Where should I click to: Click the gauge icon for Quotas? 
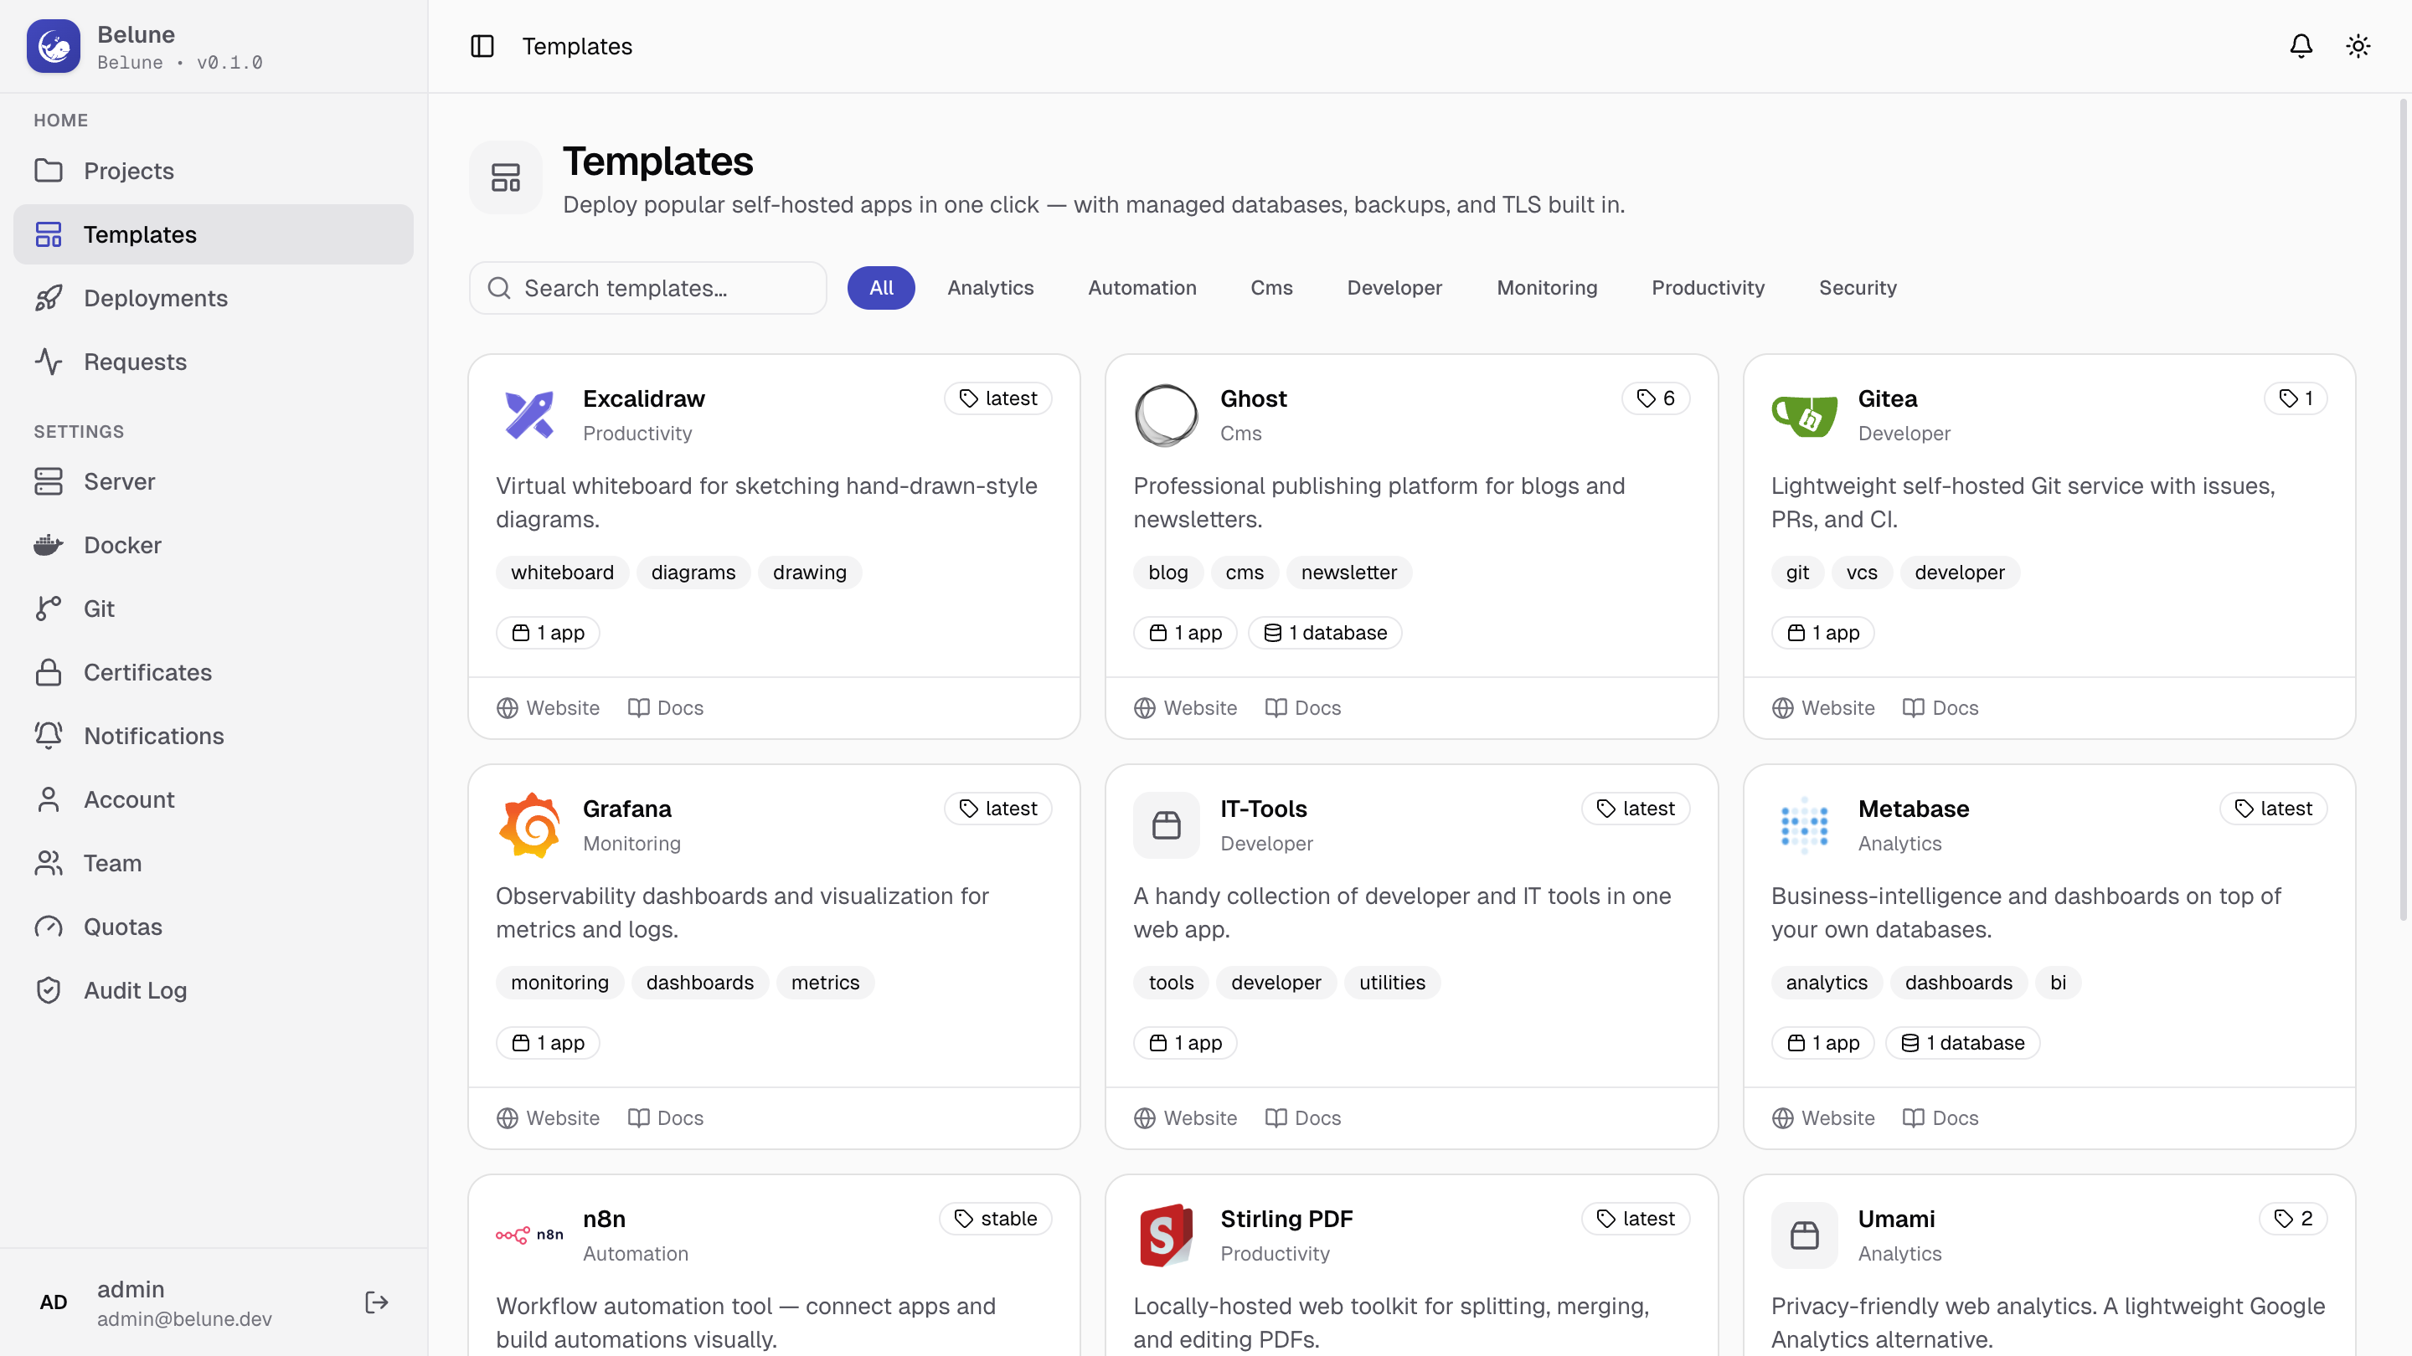[49, 927]
